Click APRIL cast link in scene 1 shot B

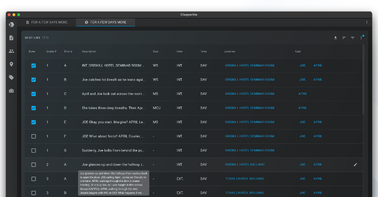tap(318, 80)
